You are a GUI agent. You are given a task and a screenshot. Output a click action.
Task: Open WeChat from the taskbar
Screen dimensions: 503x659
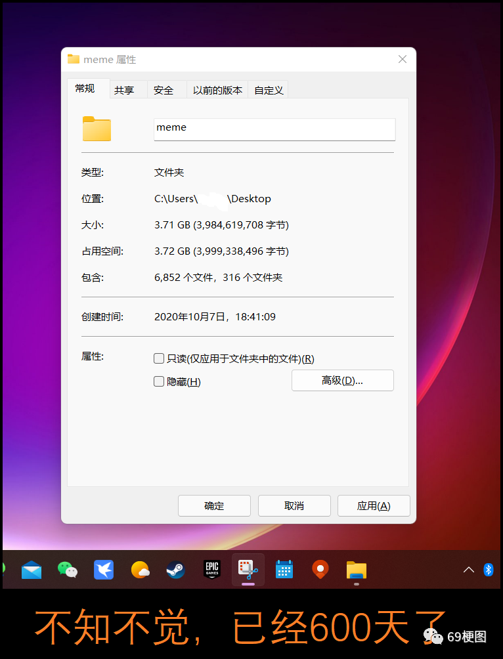[68, 570]
